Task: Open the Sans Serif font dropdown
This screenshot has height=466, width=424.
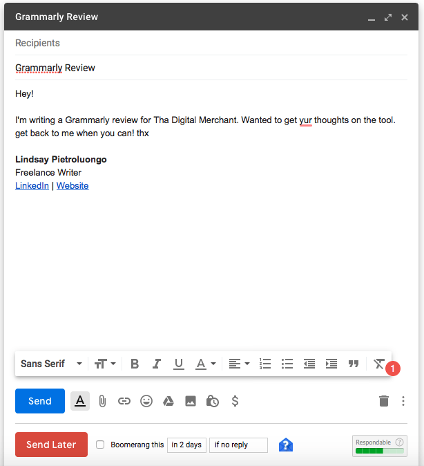Action: 51,364
